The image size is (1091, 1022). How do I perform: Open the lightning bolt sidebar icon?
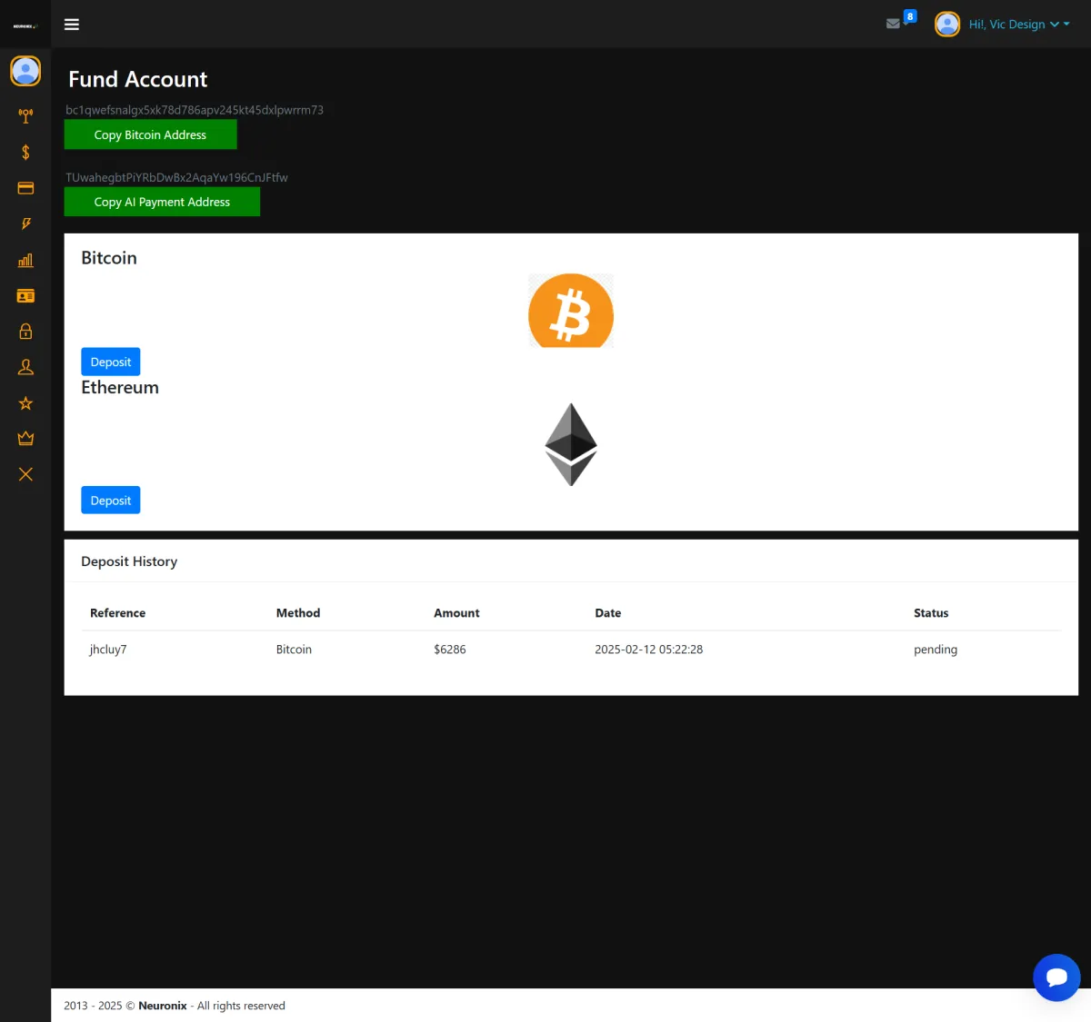(x=25, y=223)
